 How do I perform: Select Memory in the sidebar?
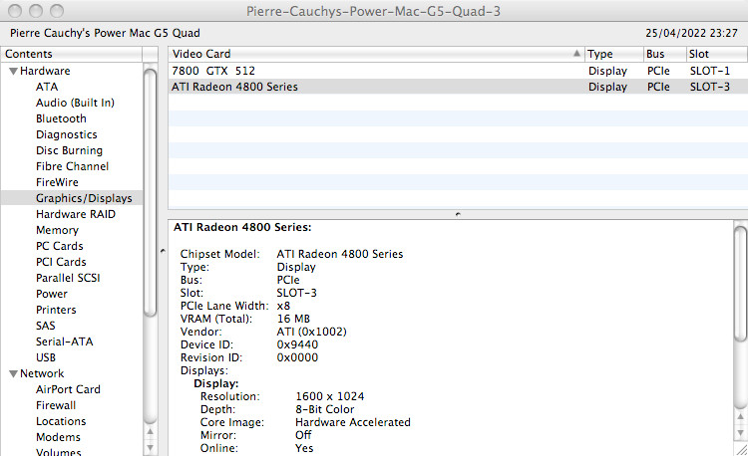[57, 230]
